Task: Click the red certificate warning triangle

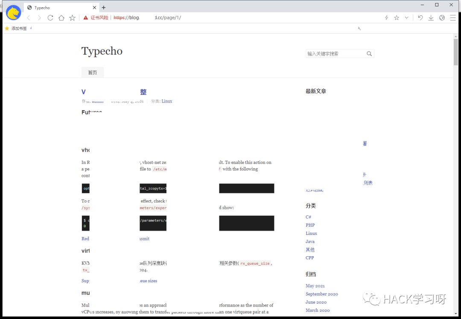Action: click(x=85, y=18)
